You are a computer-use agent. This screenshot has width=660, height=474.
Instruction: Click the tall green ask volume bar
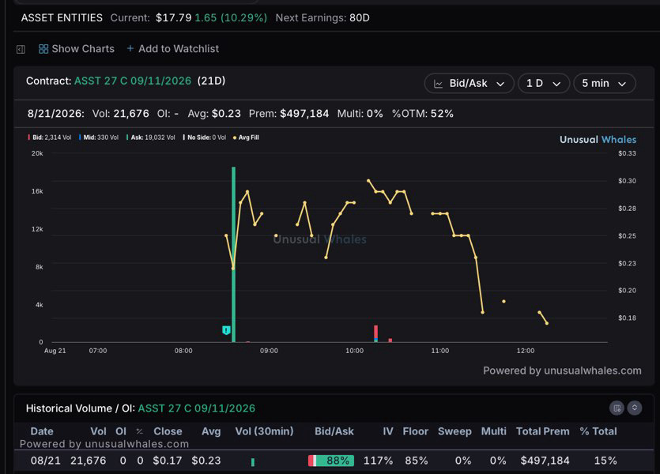point(234,254)
